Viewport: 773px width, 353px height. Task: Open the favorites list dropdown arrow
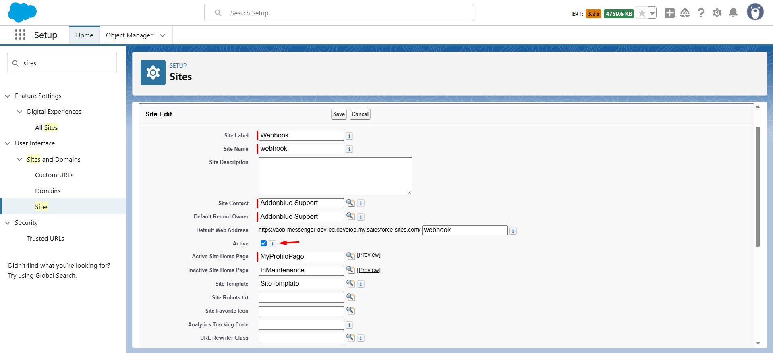[x=652, y=13]
